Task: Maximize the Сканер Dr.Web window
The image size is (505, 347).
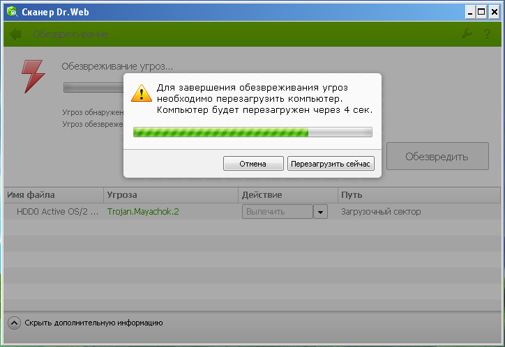Action: pyautogui.click(x=481, y=13)
